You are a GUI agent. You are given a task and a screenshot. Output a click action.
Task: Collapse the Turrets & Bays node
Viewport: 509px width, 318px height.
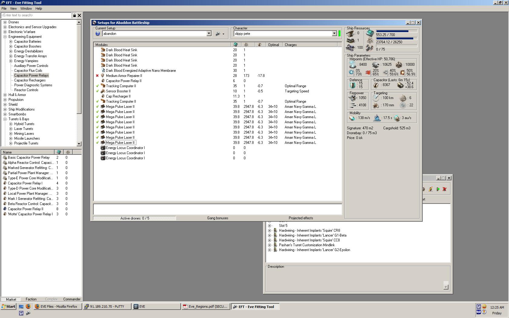5,119
